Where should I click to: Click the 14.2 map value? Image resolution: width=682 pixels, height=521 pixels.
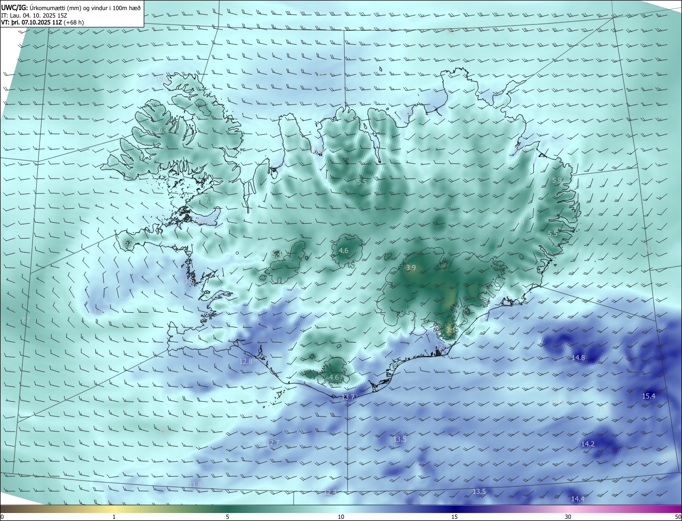588,444
